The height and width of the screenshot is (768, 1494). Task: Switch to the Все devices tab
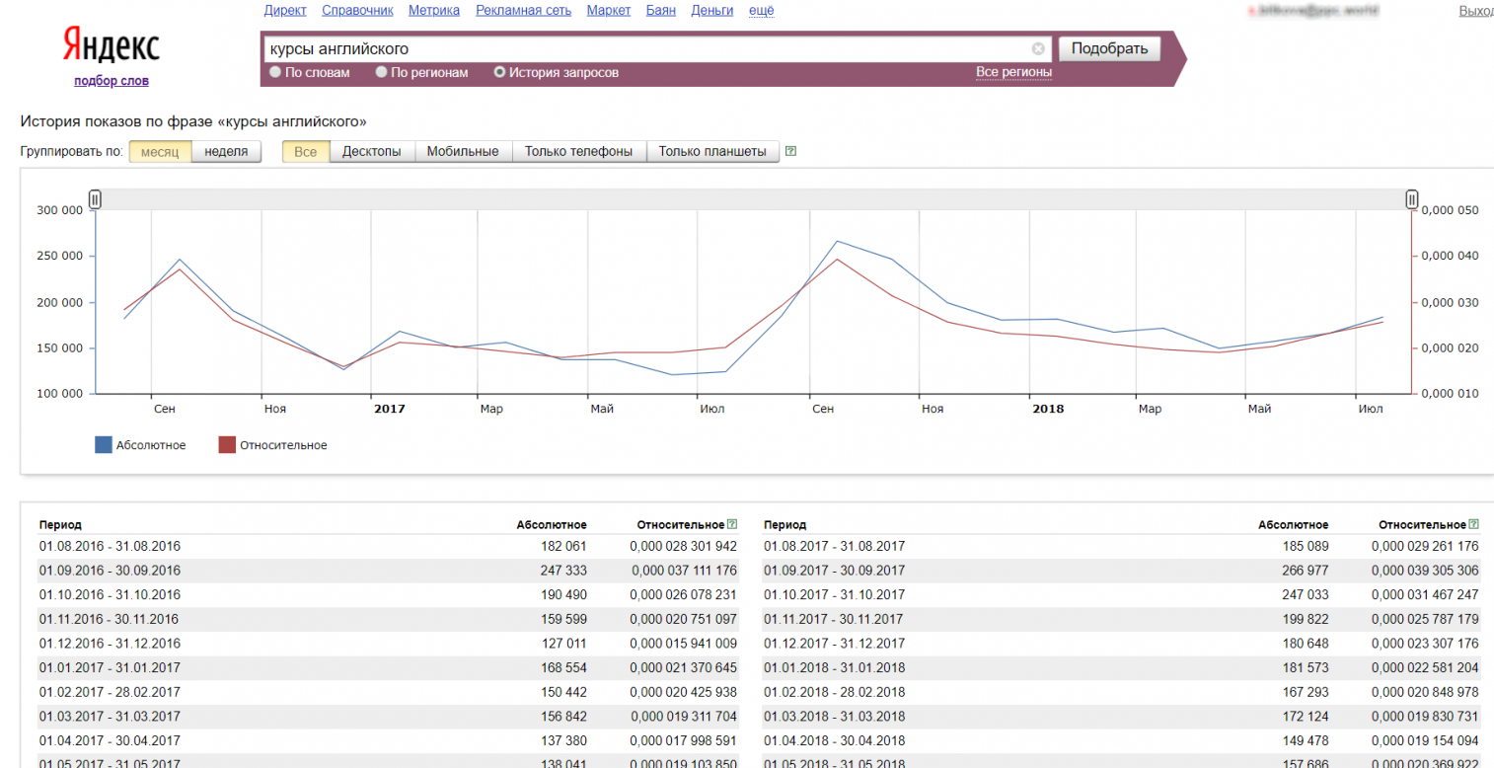(306, 152)
